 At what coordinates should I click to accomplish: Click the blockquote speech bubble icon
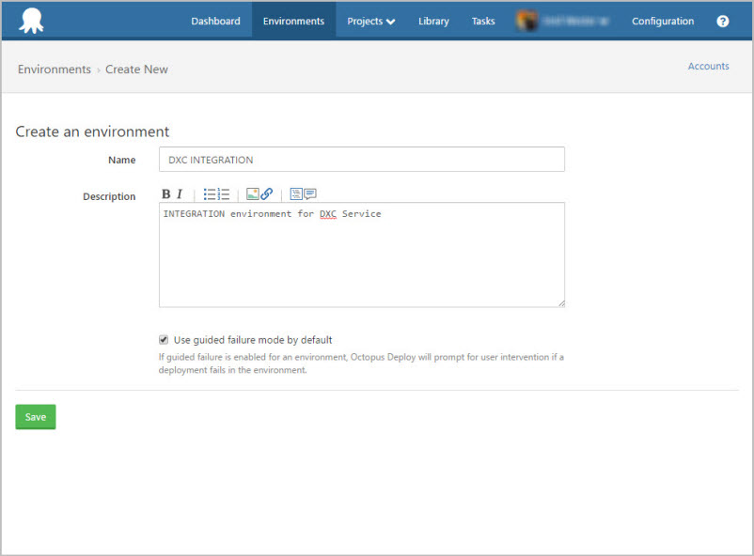point(310,194)
